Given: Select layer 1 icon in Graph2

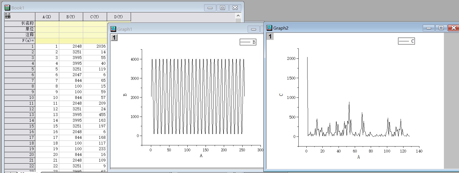Looking at the screenshot, I should point(270,36).
